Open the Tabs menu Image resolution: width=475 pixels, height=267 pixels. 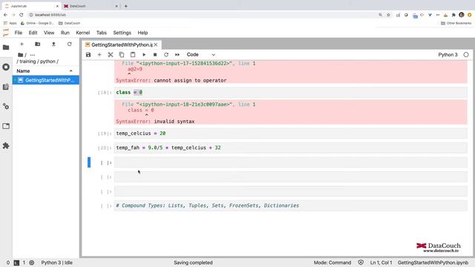click(x=102, y=33)
